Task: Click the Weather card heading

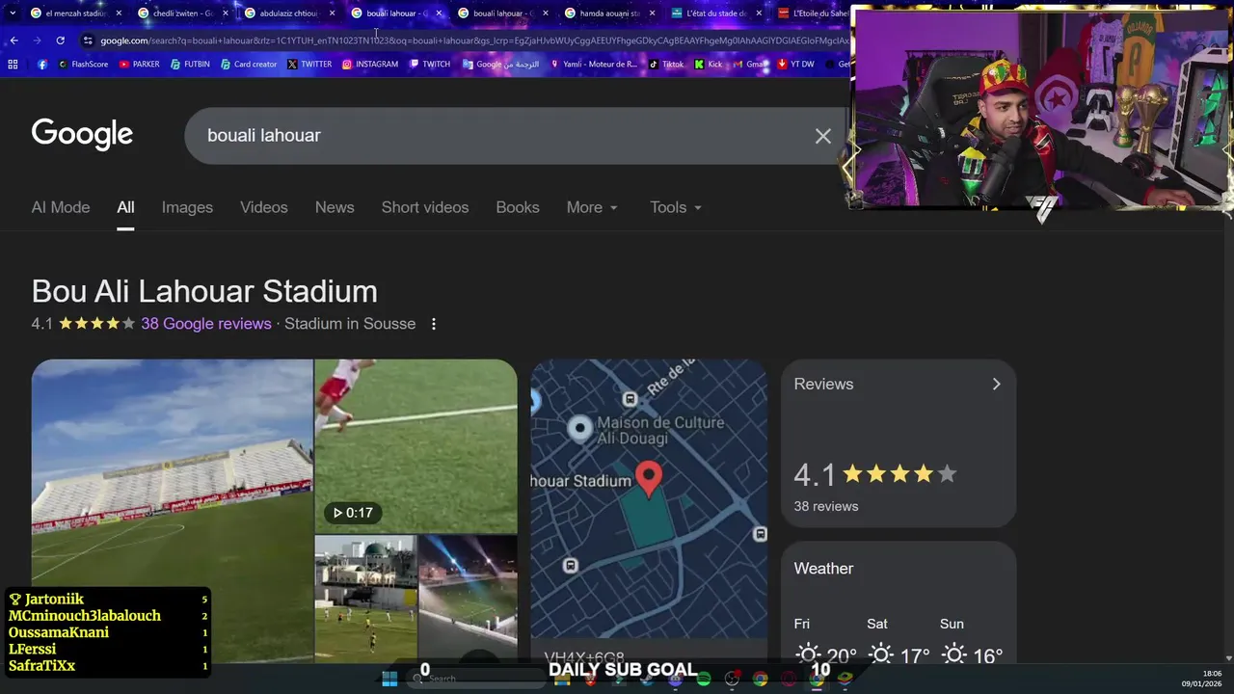Action: click(823, 569)
